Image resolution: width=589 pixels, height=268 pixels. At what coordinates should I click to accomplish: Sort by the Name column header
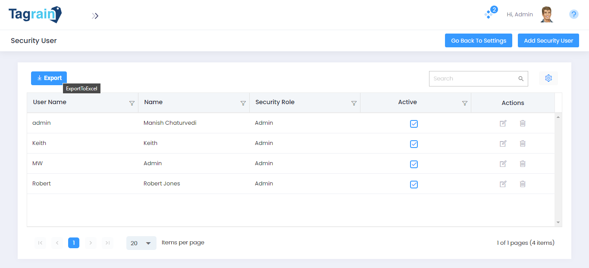pos(154,102)
